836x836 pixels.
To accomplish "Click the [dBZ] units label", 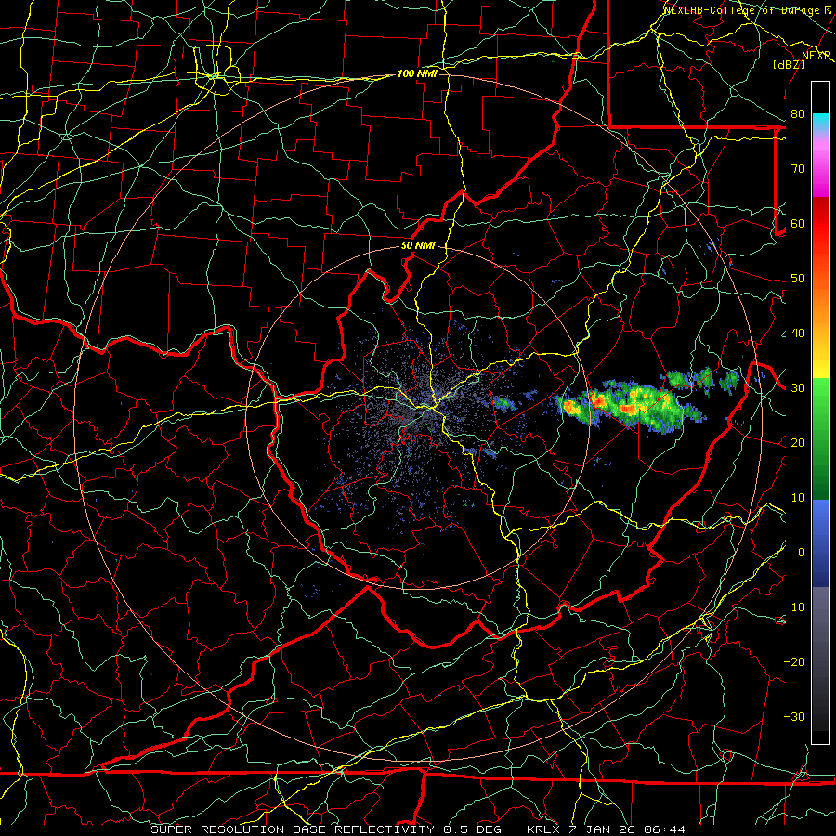I will coord(789,64).
